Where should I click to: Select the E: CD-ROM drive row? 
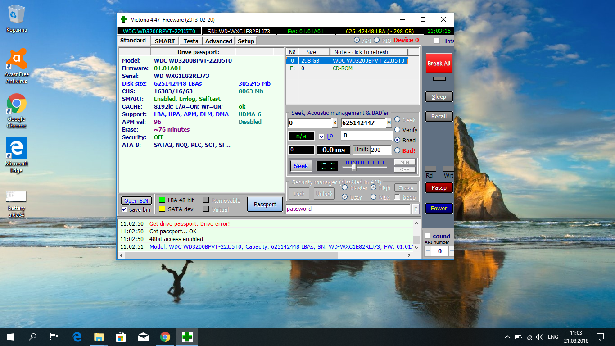347,68
